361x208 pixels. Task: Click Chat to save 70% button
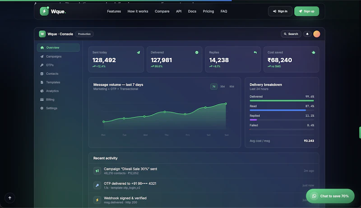(x=330, y=196)
